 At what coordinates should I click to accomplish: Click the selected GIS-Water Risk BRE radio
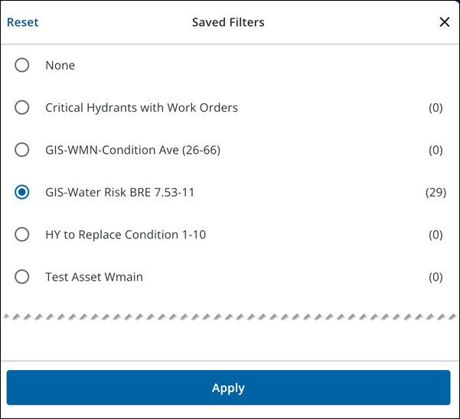click(x=22, y=192)
